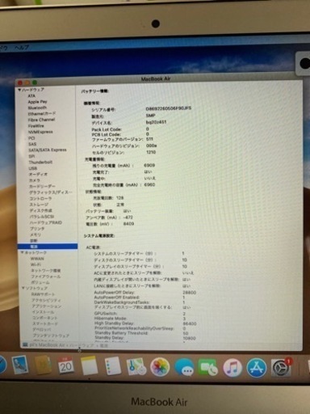Select アプリケーション in the sidebar
310x414 pixels.
coord(47,306)
